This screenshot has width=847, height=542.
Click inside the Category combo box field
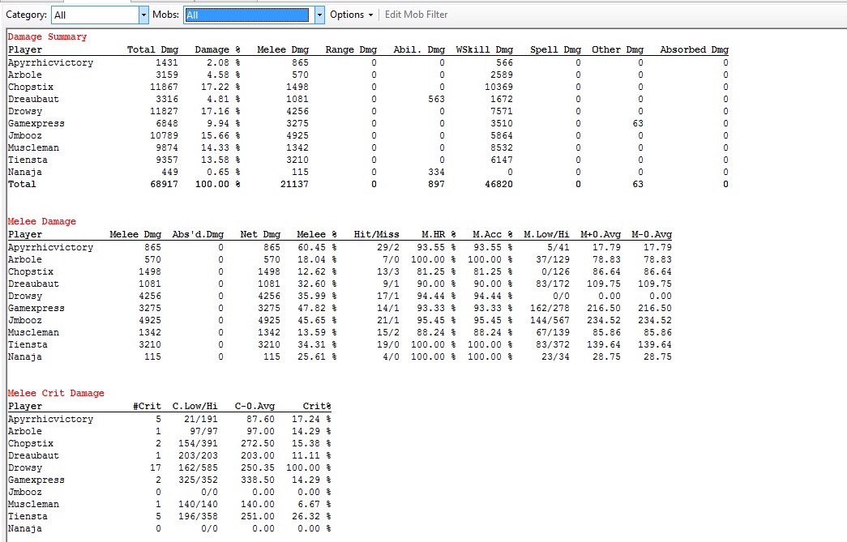94,15
